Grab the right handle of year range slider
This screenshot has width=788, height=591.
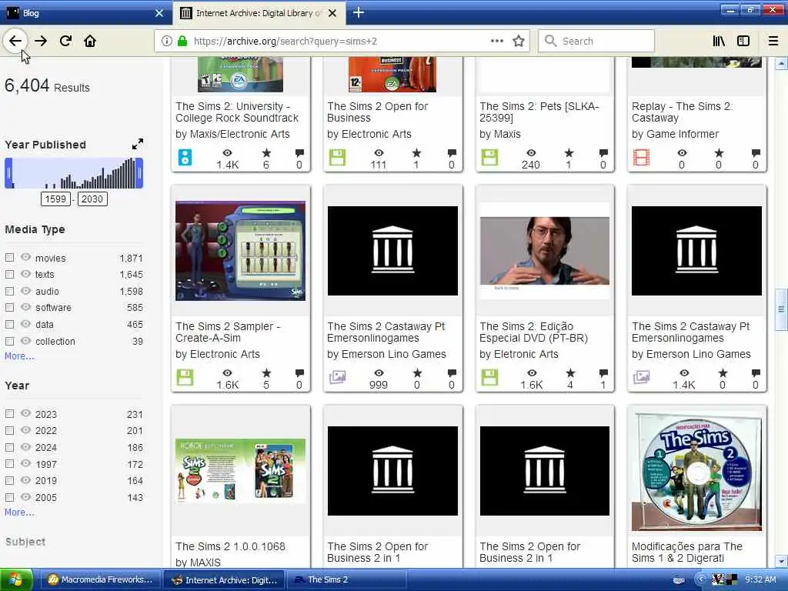point(139,173)
